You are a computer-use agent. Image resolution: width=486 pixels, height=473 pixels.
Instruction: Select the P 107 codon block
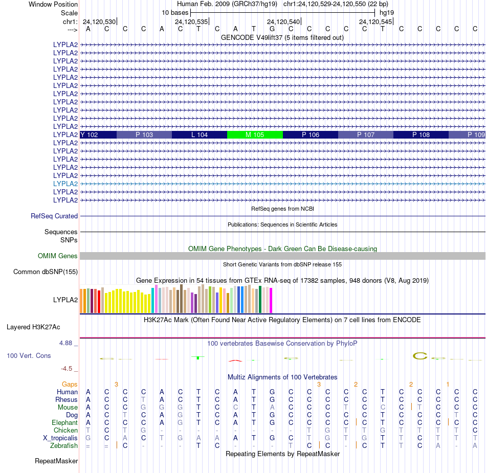(366, 135)
